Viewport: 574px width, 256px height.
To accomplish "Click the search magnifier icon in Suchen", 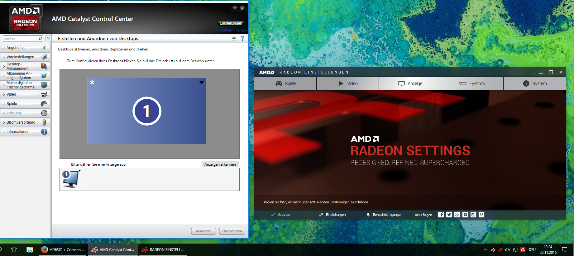I will click(x=40, y=39).
